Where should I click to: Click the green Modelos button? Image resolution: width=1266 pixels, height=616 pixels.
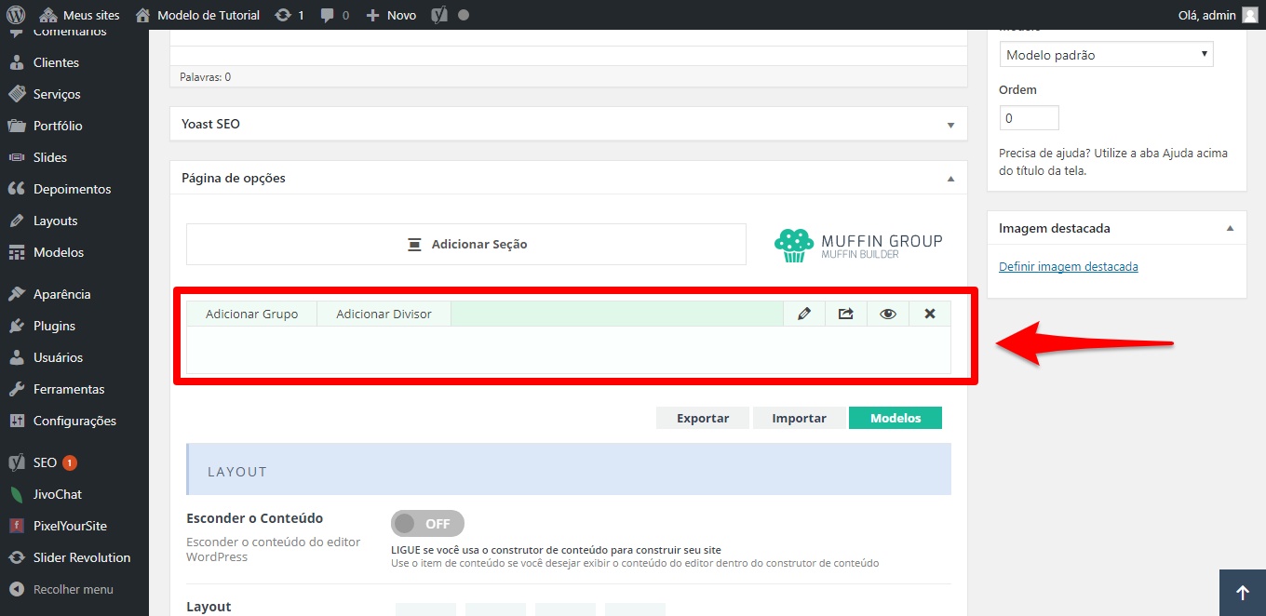(895, 418)
